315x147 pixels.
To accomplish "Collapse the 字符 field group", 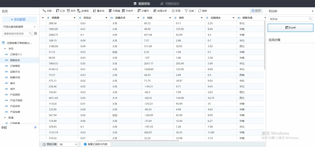I will (5, 49).
